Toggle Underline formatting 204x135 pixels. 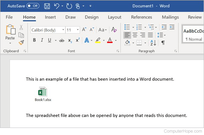click(49, 40)
